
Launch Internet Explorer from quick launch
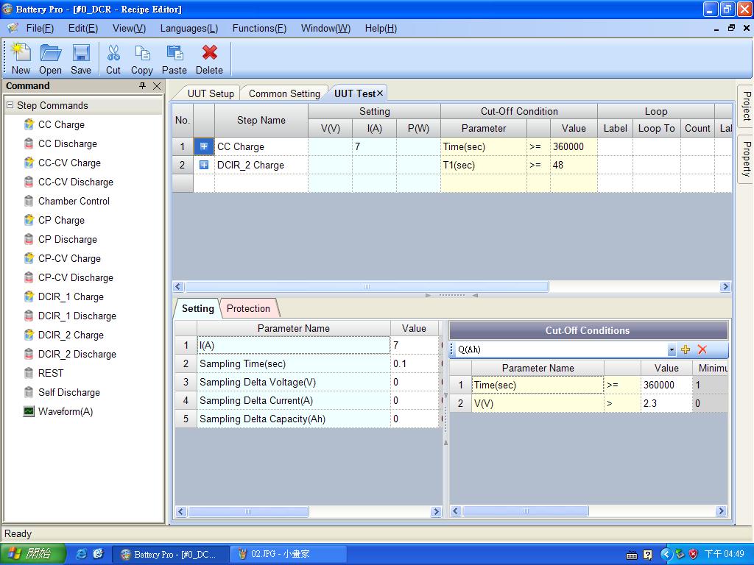pos(82,554)
